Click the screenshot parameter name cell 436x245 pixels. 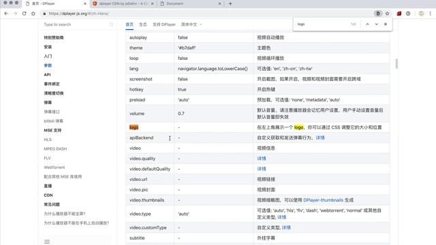(150, 79)
